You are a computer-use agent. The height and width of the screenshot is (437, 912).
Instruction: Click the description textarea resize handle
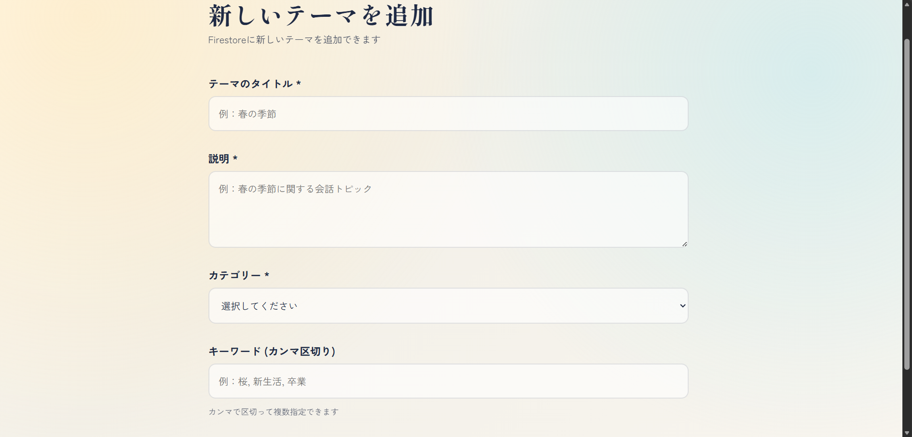pos(684,244)
